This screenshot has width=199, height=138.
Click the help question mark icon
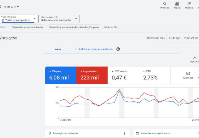pyautogui.click(x=118, y=49)
